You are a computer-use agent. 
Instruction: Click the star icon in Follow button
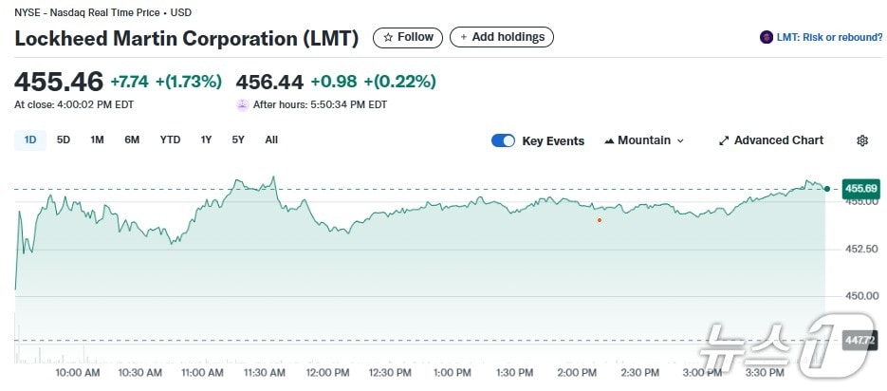[387, 37]
